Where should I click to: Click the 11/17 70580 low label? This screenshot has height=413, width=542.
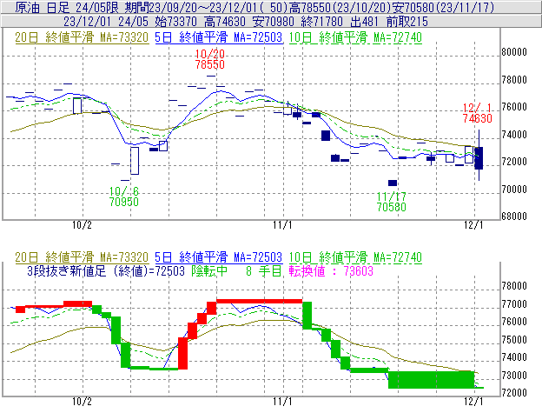391,202
